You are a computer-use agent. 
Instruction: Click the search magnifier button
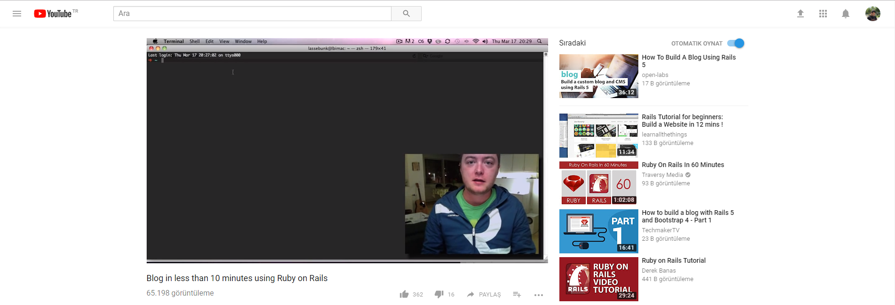(x=406, y=14)
